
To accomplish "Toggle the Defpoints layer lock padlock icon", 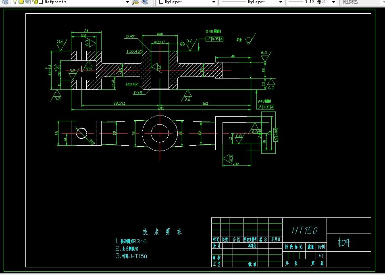I will 35,2.
